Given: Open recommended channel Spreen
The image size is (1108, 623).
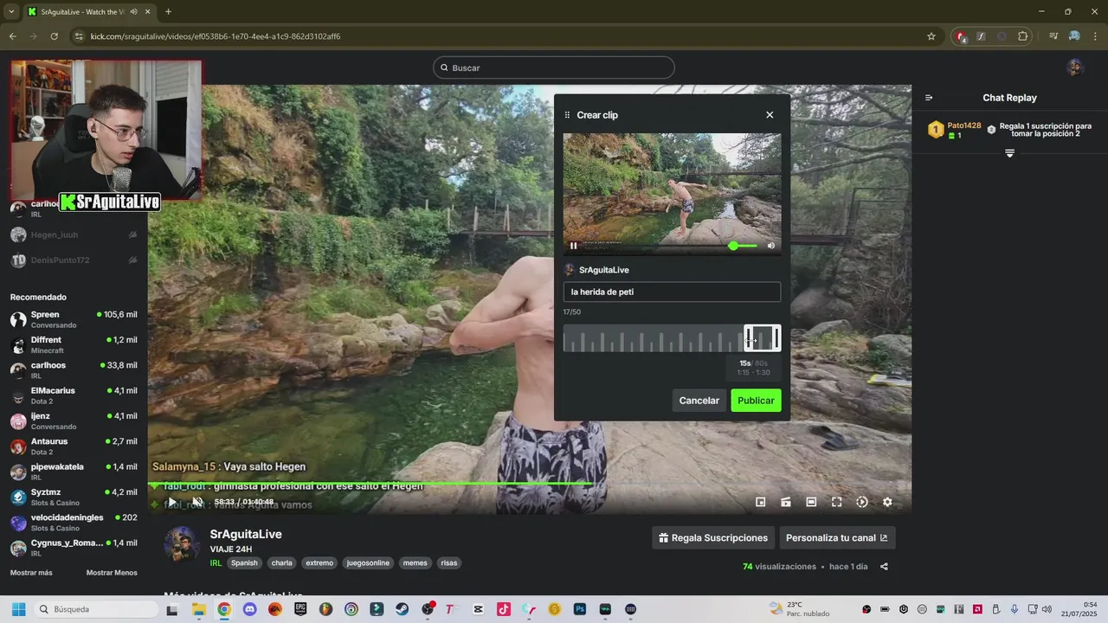Looking at the screenshot, I should coord(74,319).
